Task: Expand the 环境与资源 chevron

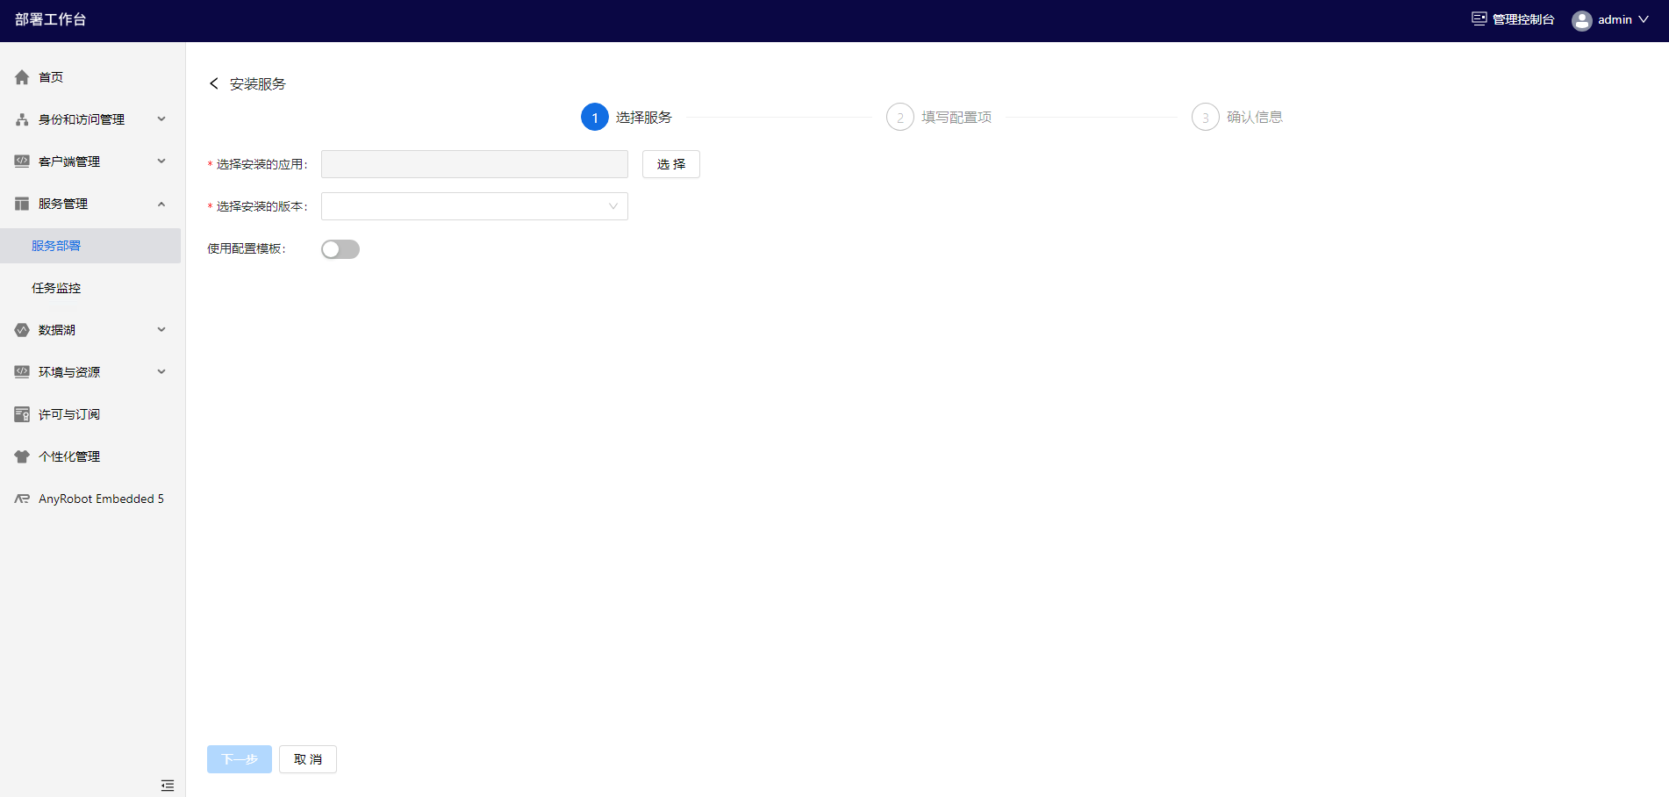Action: click(x=161, y=371)
